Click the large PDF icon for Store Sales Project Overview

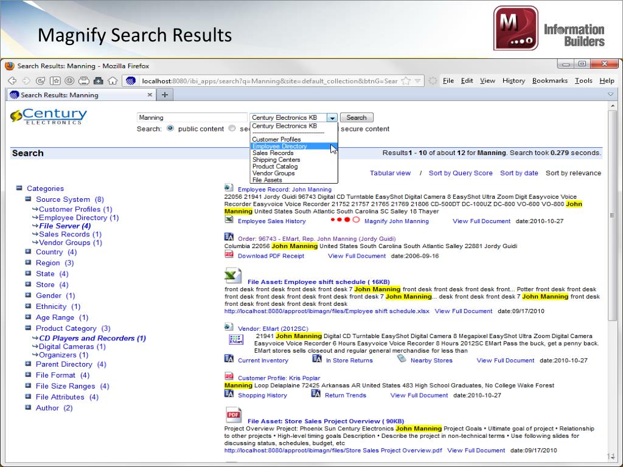(x=233, y=415)
